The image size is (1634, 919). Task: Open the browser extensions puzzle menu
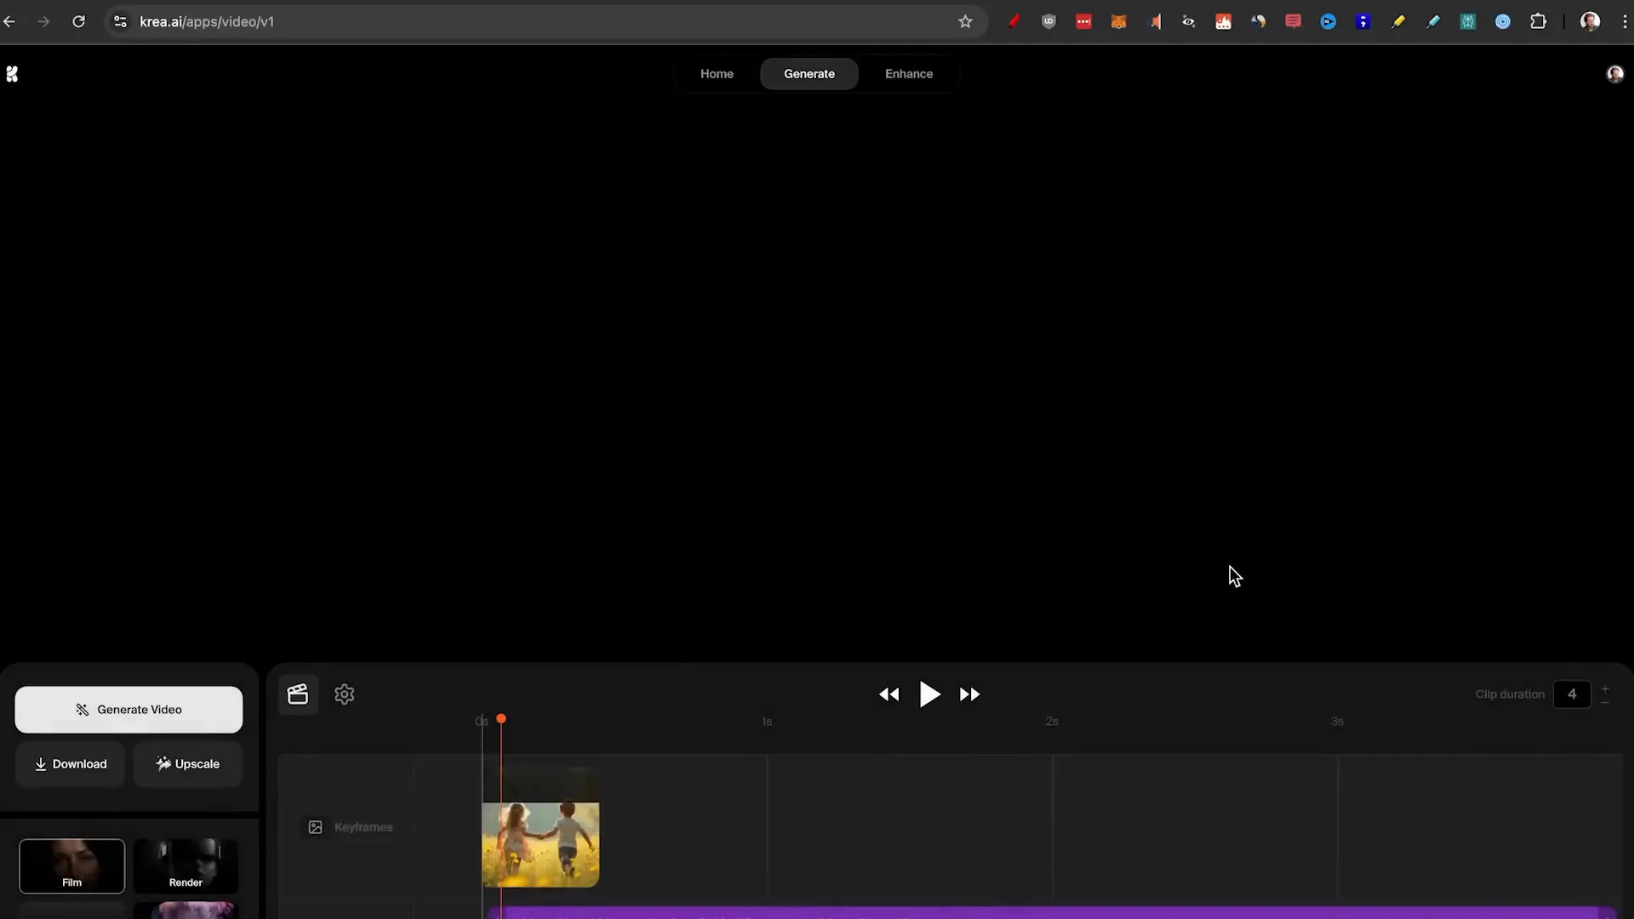point(1540,21)
